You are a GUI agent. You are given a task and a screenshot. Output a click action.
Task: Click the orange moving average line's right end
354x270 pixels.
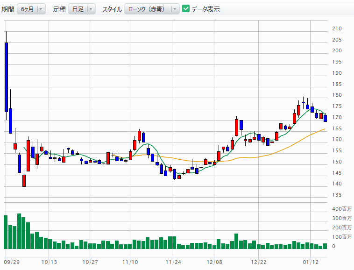click(324, 129)
